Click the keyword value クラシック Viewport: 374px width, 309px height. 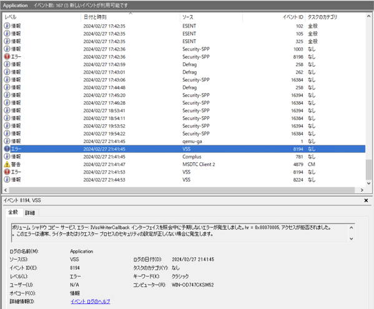(x=180, y=277)
